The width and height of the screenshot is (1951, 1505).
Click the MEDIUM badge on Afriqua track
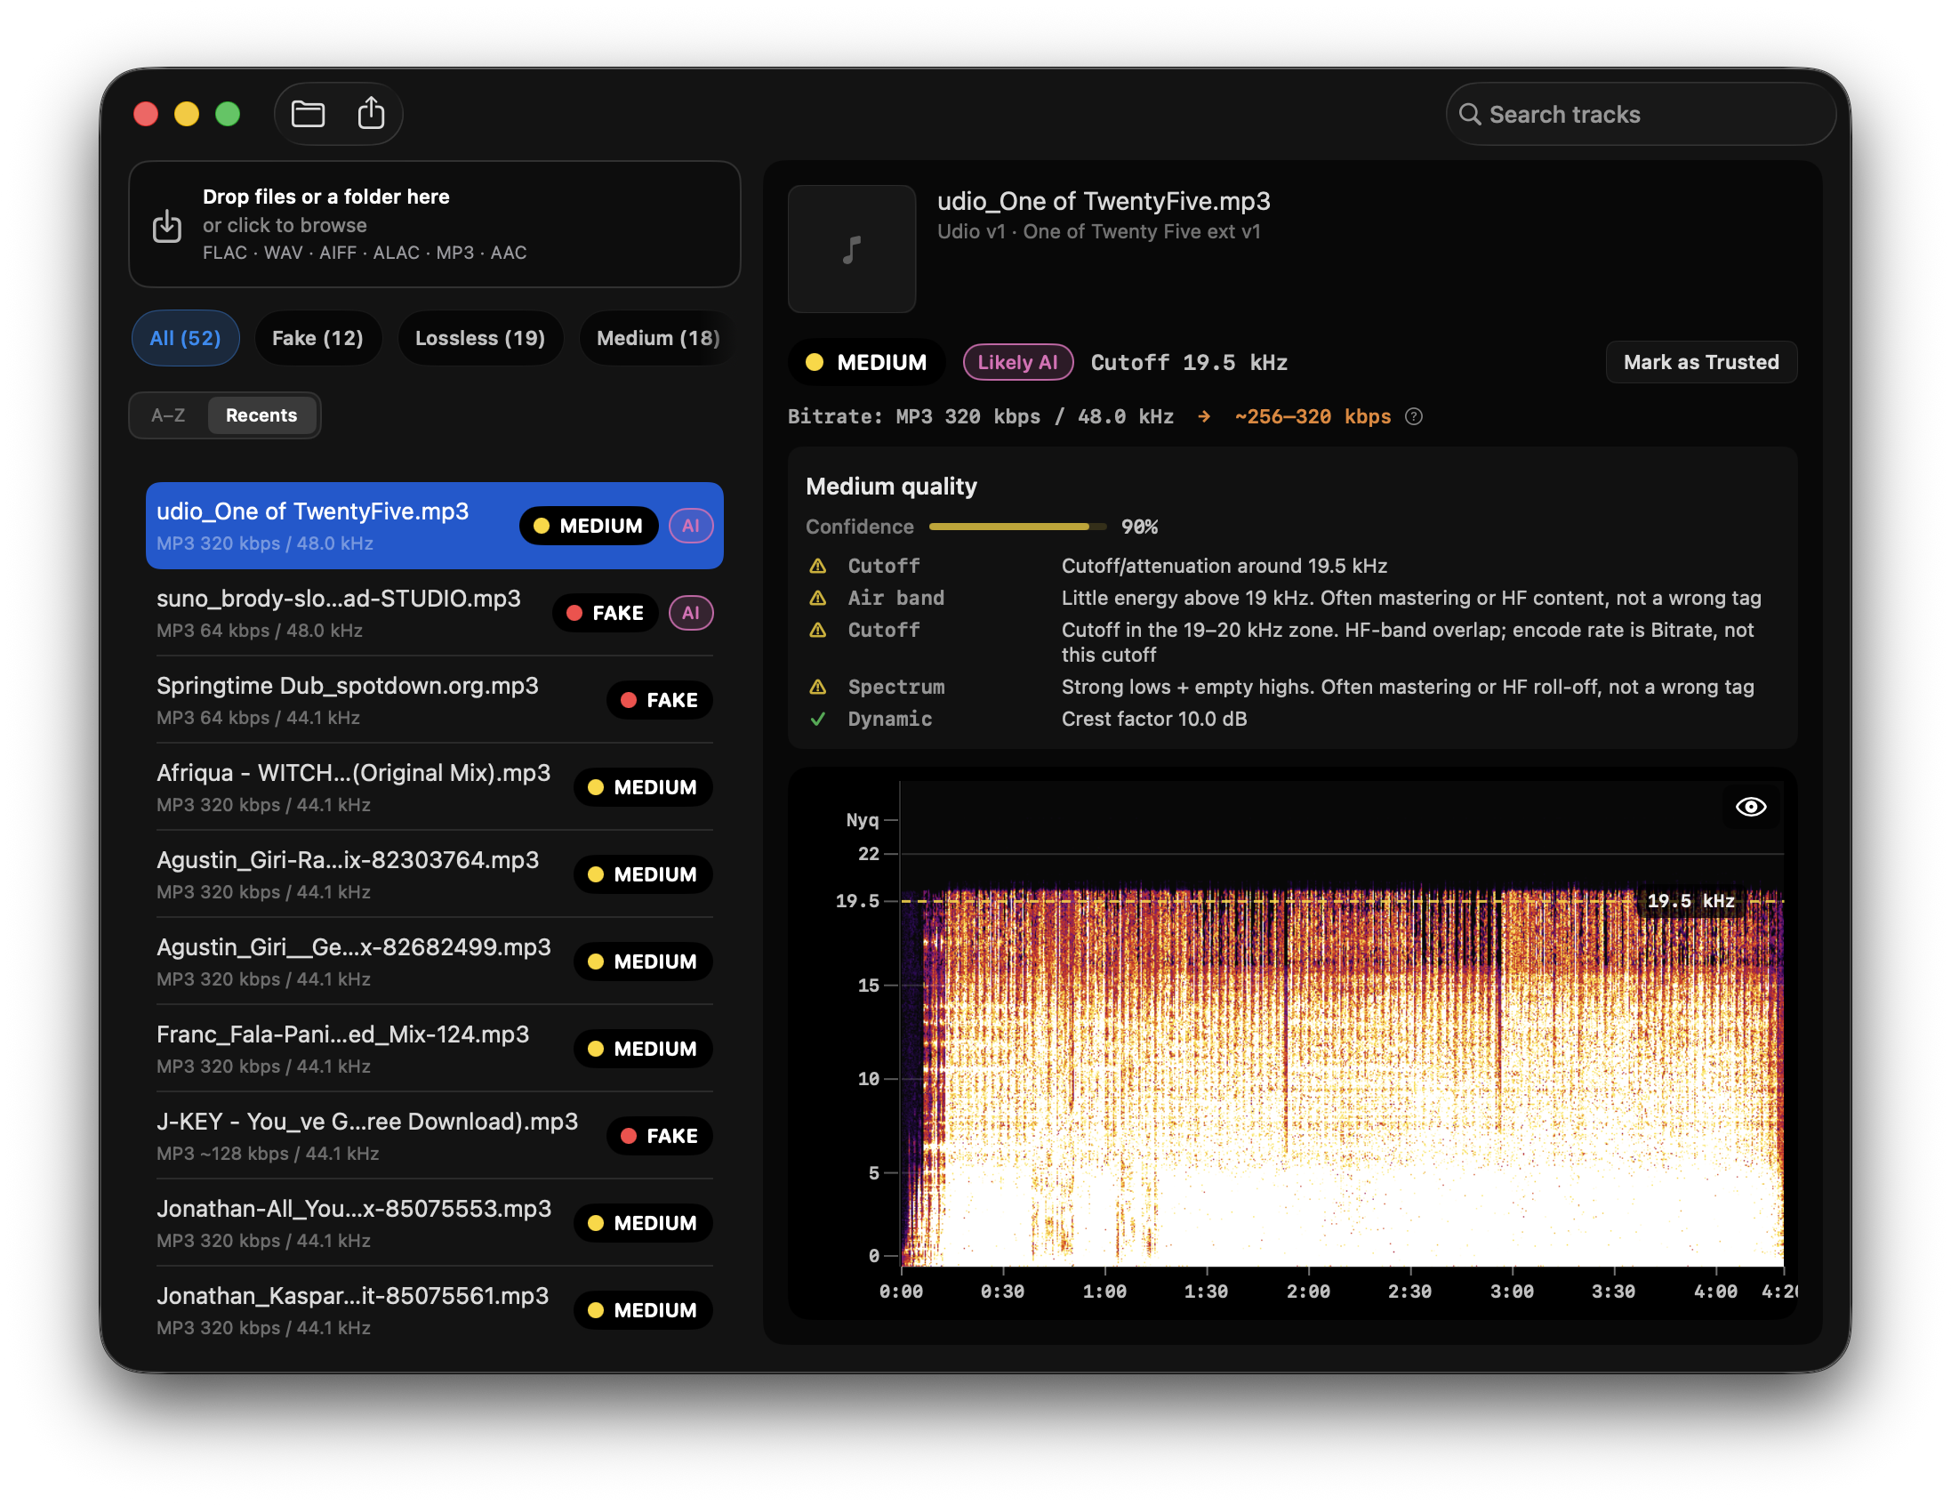click(x=643, y=787)
